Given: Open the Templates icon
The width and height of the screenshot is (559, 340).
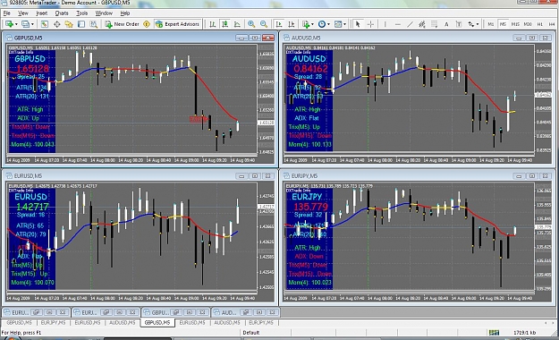Looking at the screenshot, I should 337,24.
